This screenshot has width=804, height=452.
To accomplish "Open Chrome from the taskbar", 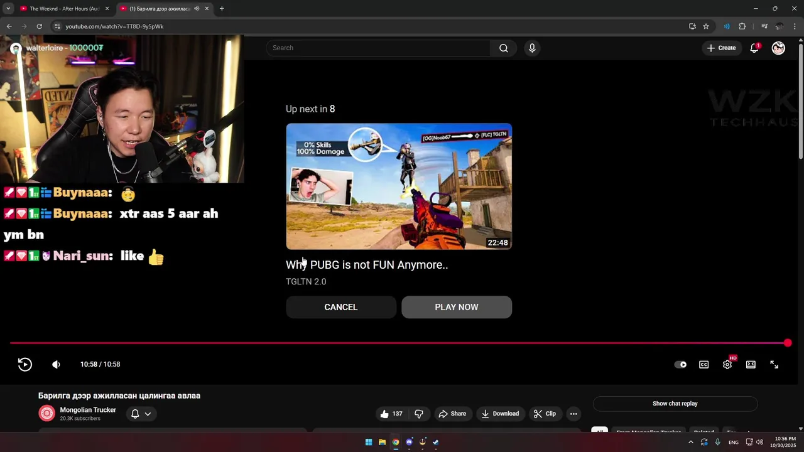I will [x=396, y=443].
